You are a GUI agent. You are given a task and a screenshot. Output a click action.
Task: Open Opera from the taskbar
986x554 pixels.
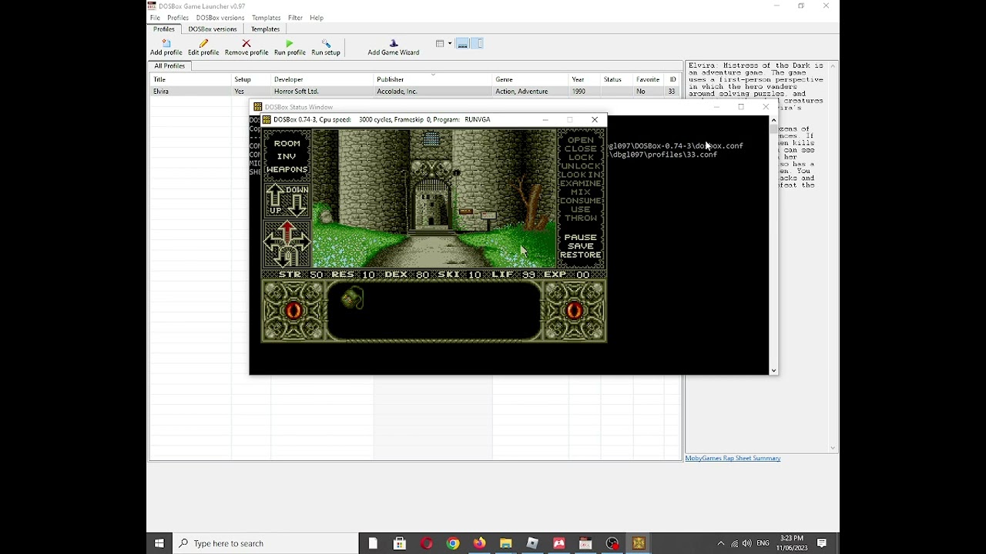(x=427, y=543)
